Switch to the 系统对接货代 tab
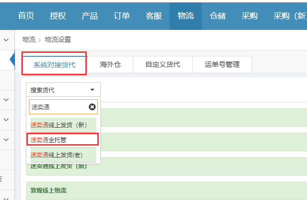The image size is (307, 200). coord(54,64)
